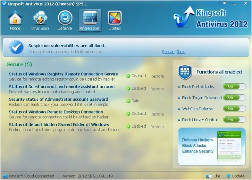Click the Like thumbs-up icon
Image resolution: width=252 pixels, height=180 pixels.
click(209, 176)
